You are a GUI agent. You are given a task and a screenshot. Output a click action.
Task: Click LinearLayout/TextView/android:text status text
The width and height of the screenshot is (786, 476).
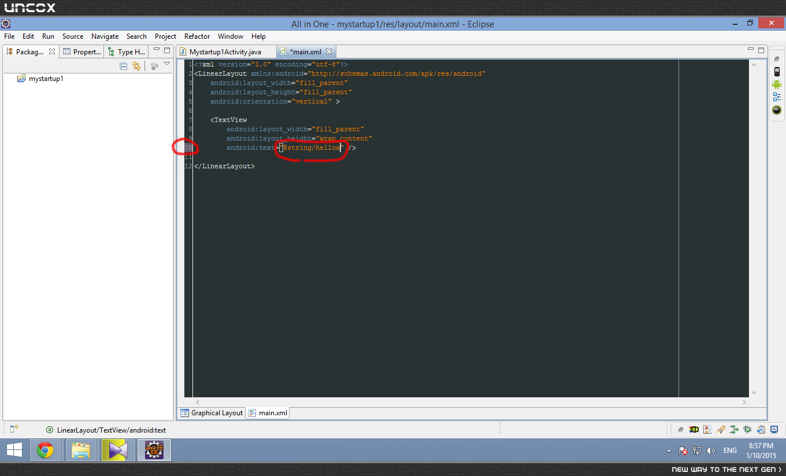112,430
